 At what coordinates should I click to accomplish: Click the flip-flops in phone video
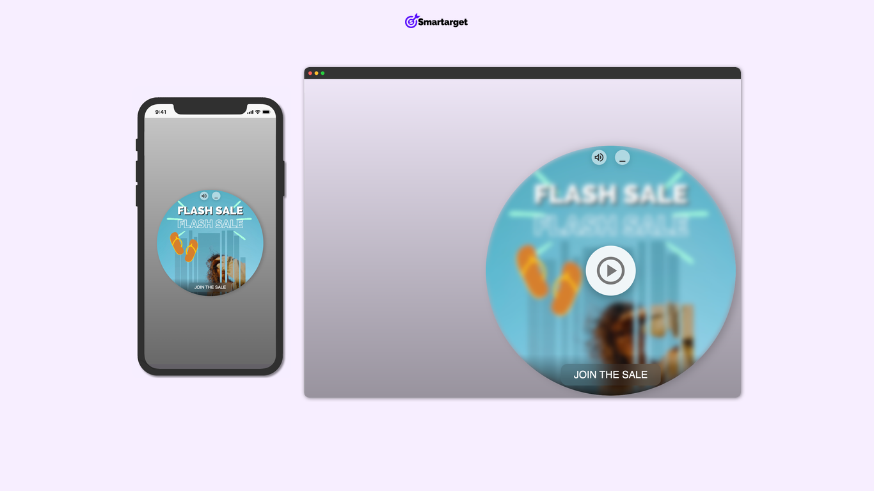click(184, 247)
